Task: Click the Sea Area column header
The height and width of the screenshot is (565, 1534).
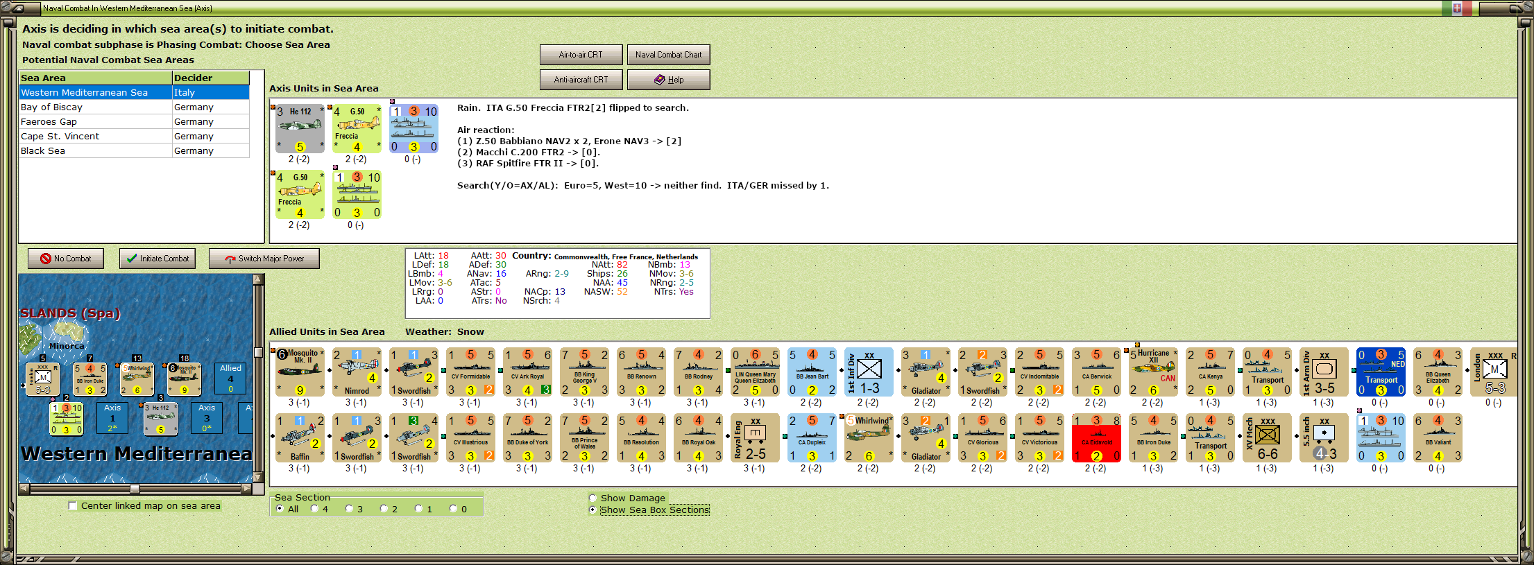Action: [96, 78]
